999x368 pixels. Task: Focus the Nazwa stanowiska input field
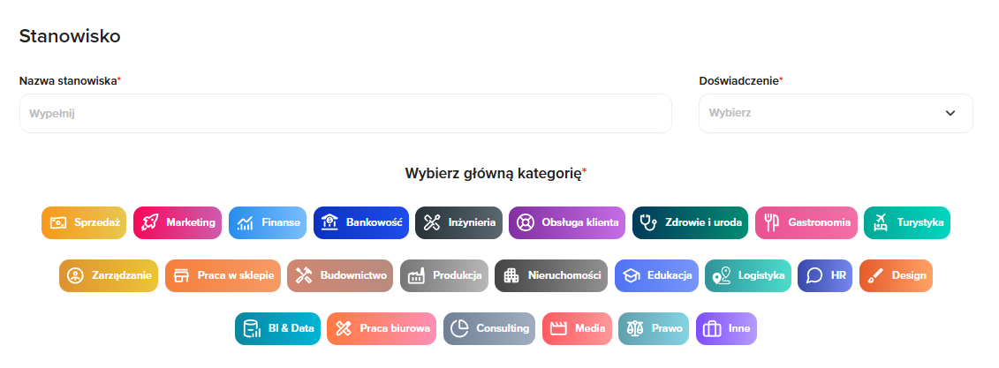[344, 113]
